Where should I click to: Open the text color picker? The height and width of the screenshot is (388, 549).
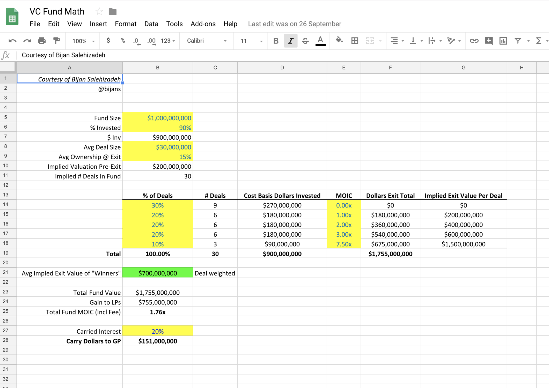pyautogui.click(x=320, y=41)
